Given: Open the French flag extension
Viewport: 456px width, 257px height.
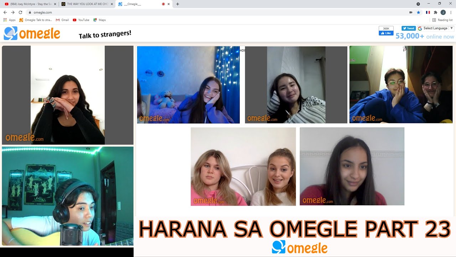Looking at the screenshot, I should pos(428,12).
